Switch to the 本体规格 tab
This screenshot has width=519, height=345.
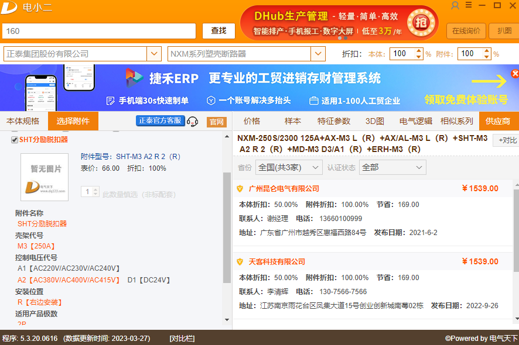click(x=23, y=121)
